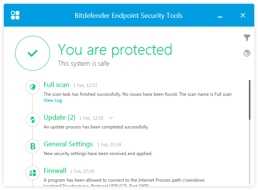Open the scan actions radar icon
Image resolution: width=258 pixels, height=190 pixels.
click(247, 53)
